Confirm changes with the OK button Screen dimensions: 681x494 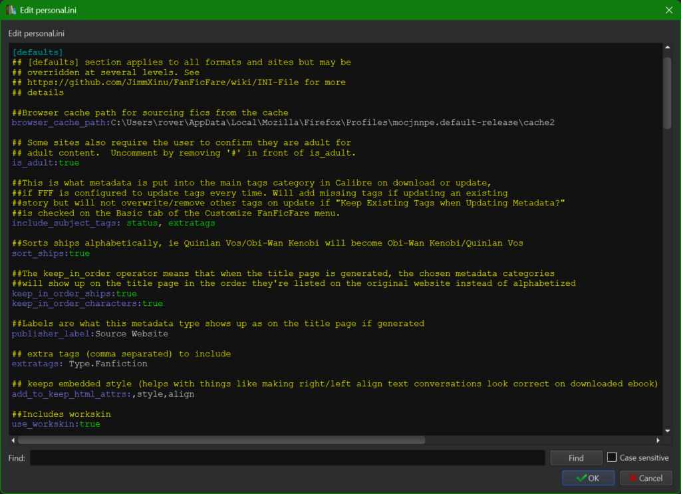[588, 478]
